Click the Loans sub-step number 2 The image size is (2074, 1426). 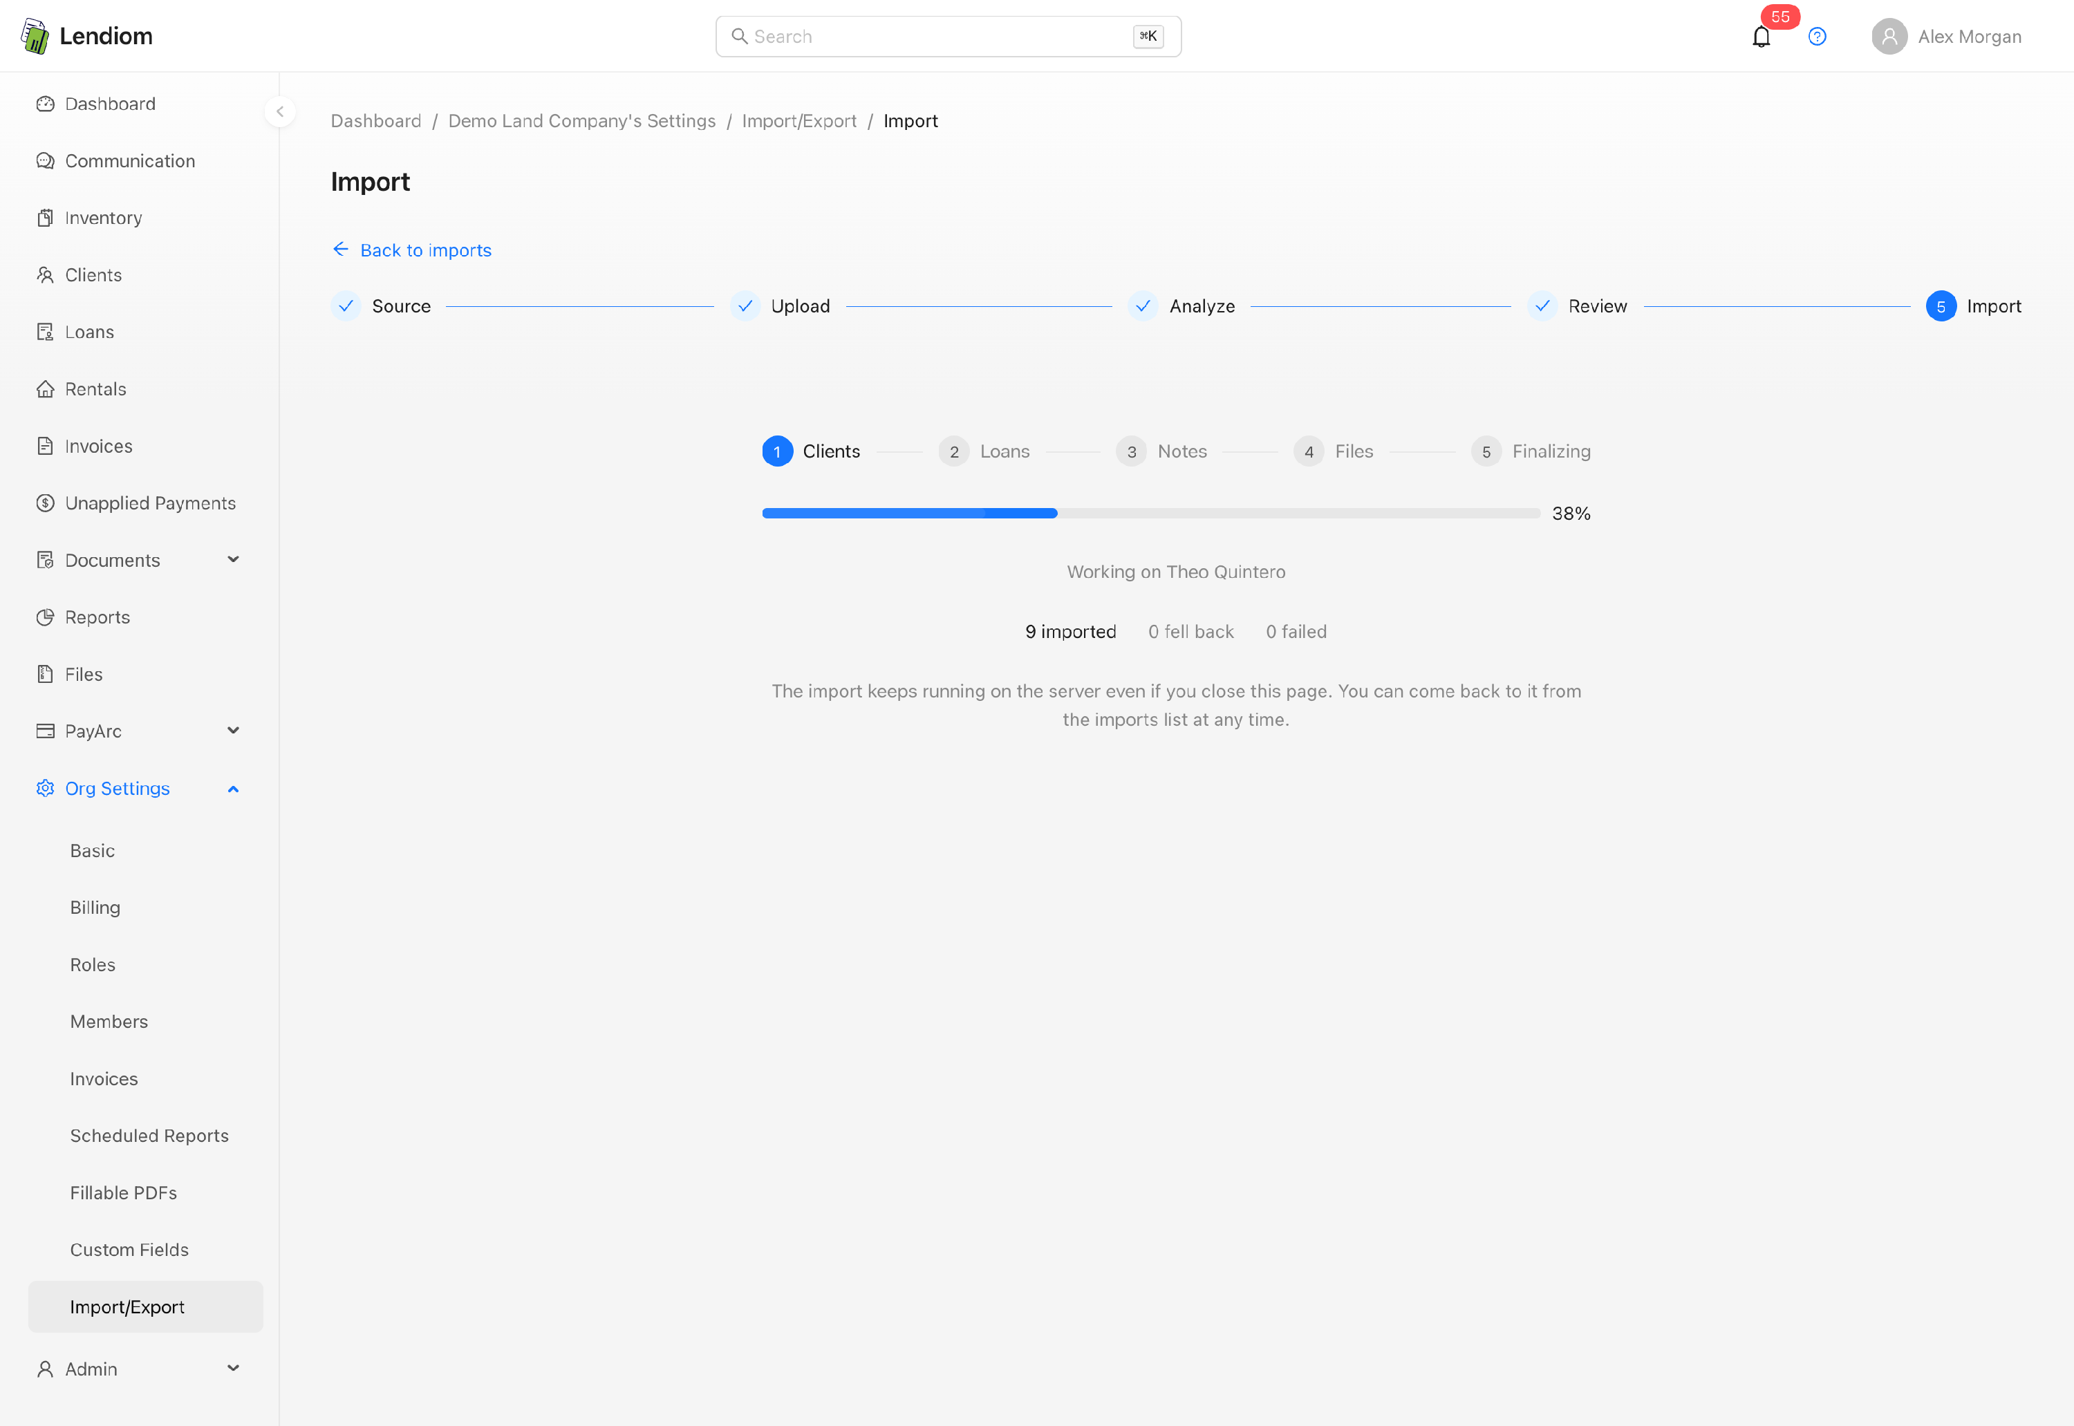(954, 452)
